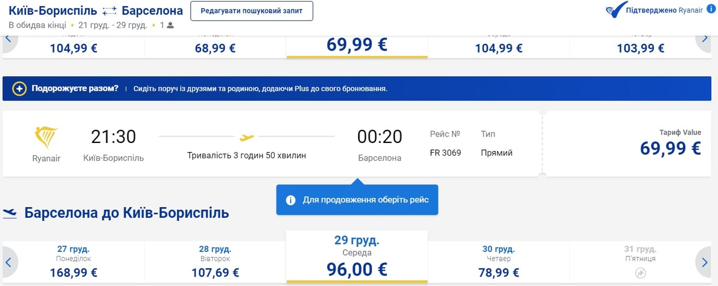Select the 68,99 € outbound date tab
This screenshot has height=286, width=718.
click(215, 47)
